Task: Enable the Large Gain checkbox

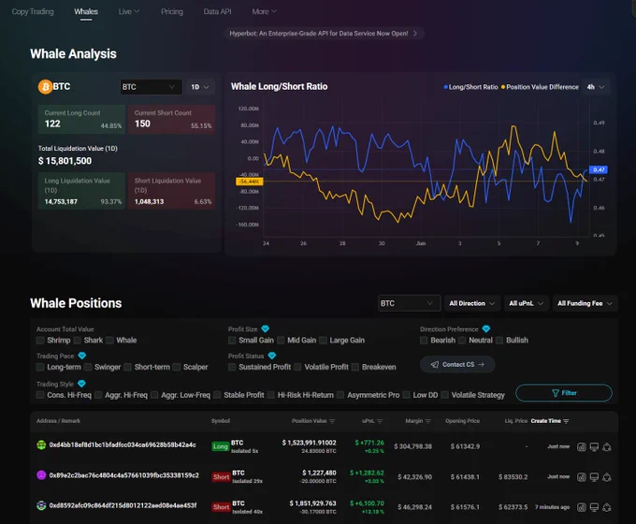Action: (x=323, y=341)
